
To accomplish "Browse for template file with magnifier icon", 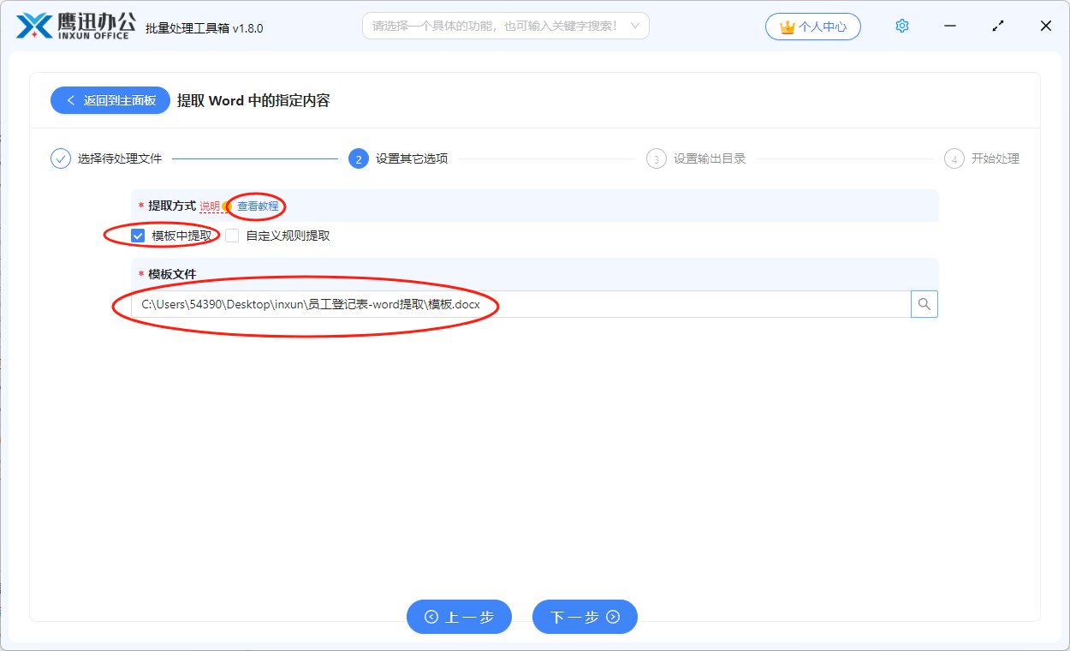I will 924,304.
